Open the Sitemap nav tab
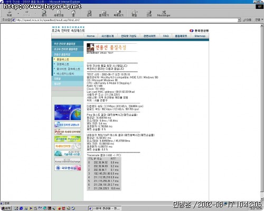The image size is (264, 211). [200, 36]
